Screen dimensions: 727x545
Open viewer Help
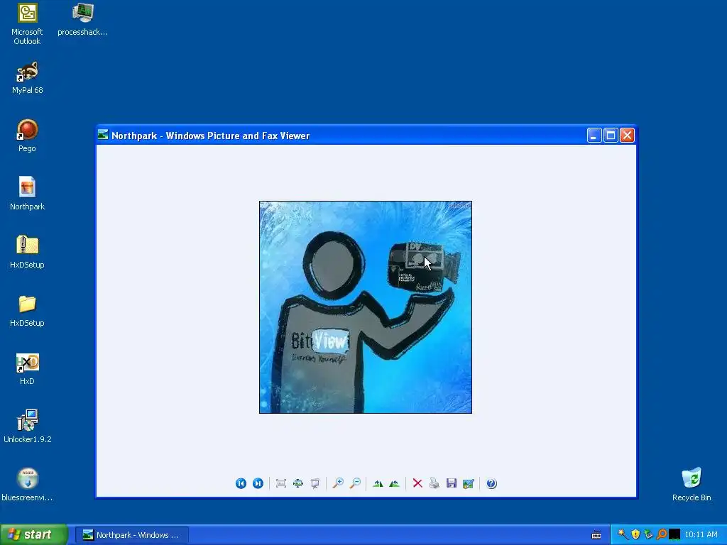tap(491, 483)
